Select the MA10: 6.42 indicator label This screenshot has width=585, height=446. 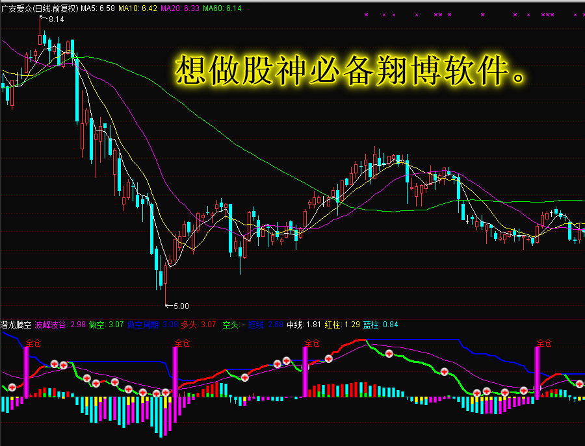pyautogui.click(x=138, y=8)
